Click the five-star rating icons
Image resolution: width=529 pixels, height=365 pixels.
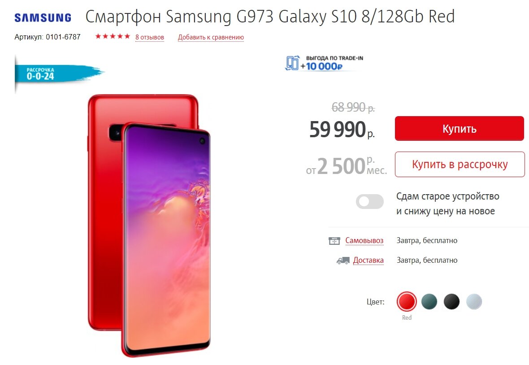click(x=113, y=36)
